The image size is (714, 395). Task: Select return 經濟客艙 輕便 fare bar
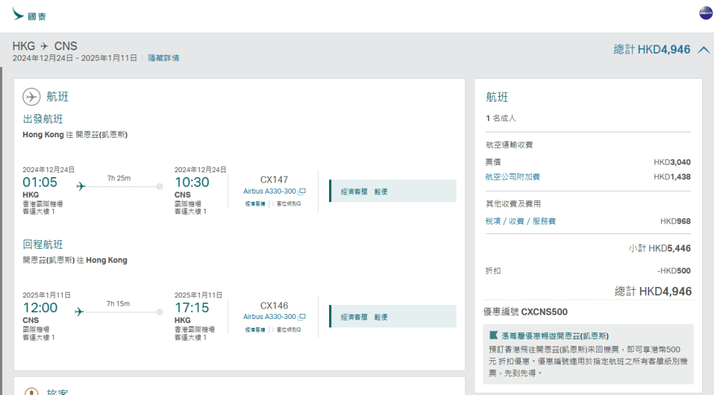(x=393, y=317)
